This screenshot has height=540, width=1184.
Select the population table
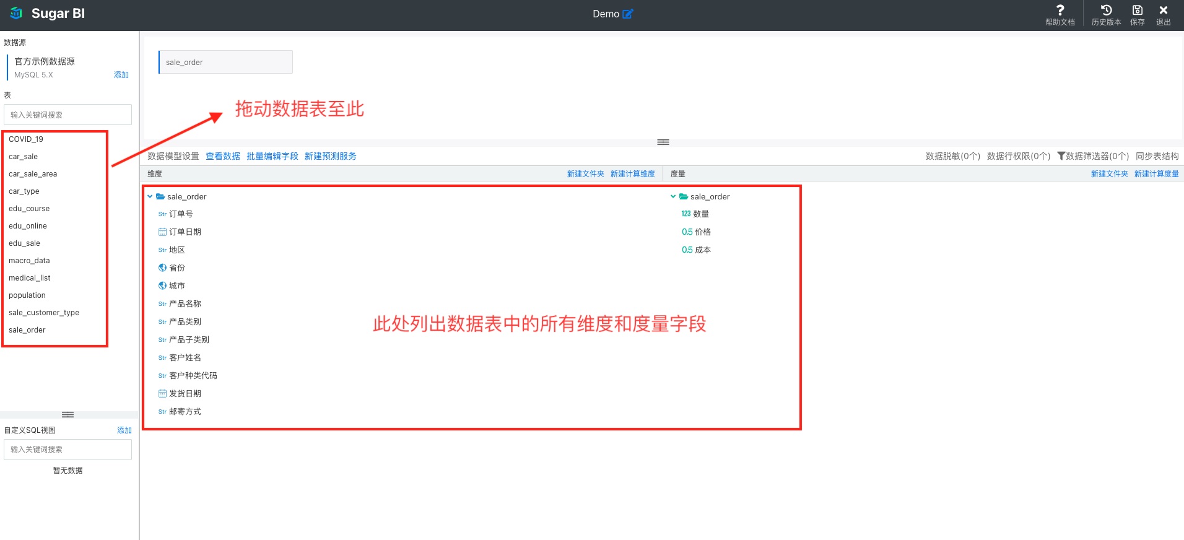click(27, 295)
